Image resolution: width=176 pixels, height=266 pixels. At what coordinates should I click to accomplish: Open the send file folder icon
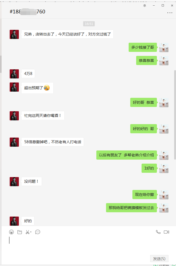point(20,232)
